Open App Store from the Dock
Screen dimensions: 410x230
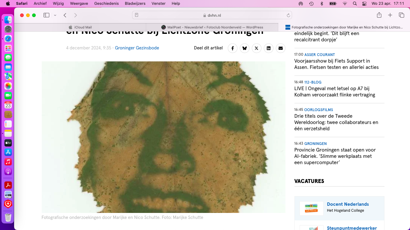tap(8, 152)
